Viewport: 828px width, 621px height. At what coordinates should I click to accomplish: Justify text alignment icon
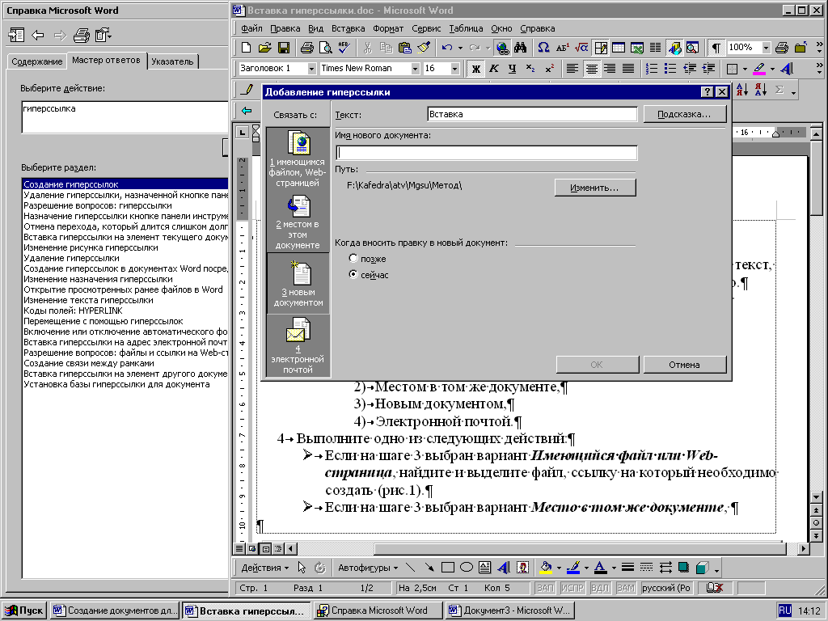[x=627, y=69]
